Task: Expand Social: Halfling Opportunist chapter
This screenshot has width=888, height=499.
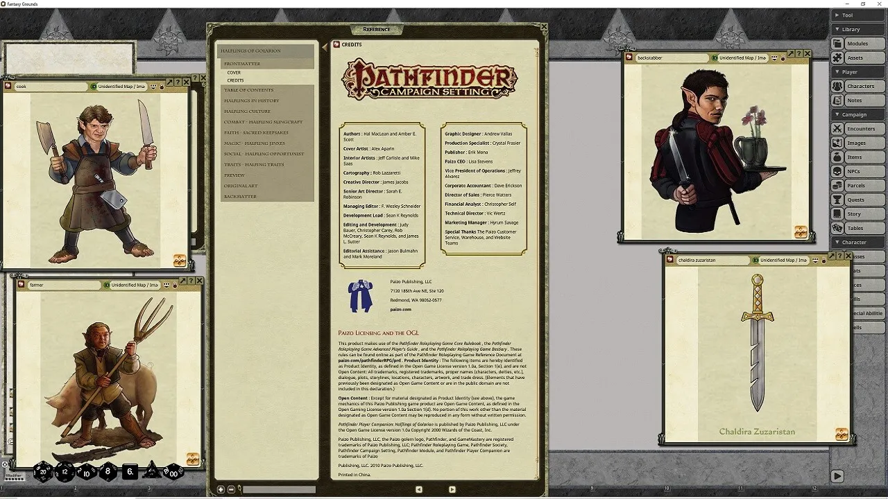Action: pos(267,154)
